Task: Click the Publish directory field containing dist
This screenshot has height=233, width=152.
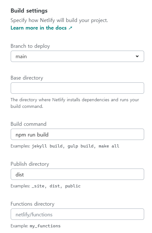Action: [x=77, y=174]
